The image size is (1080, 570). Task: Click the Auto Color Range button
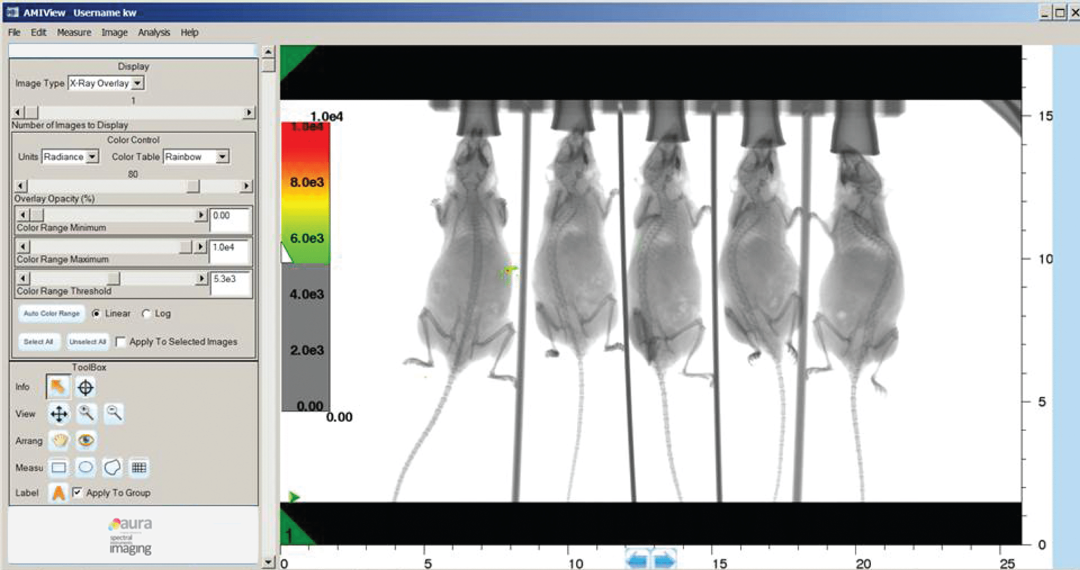point(51,314)
